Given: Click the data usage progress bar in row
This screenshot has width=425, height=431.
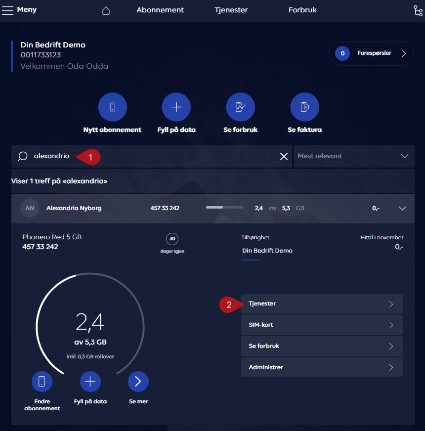Looking at the screenshot, I should (x=224, y=208).
